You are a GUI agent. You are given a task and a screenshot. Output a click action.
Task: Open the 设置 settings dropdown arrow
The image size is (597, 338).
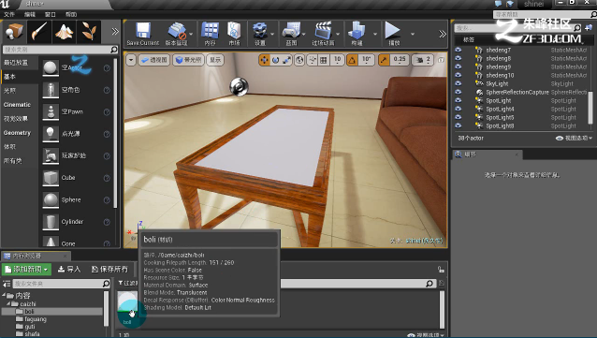coord(272,34)
